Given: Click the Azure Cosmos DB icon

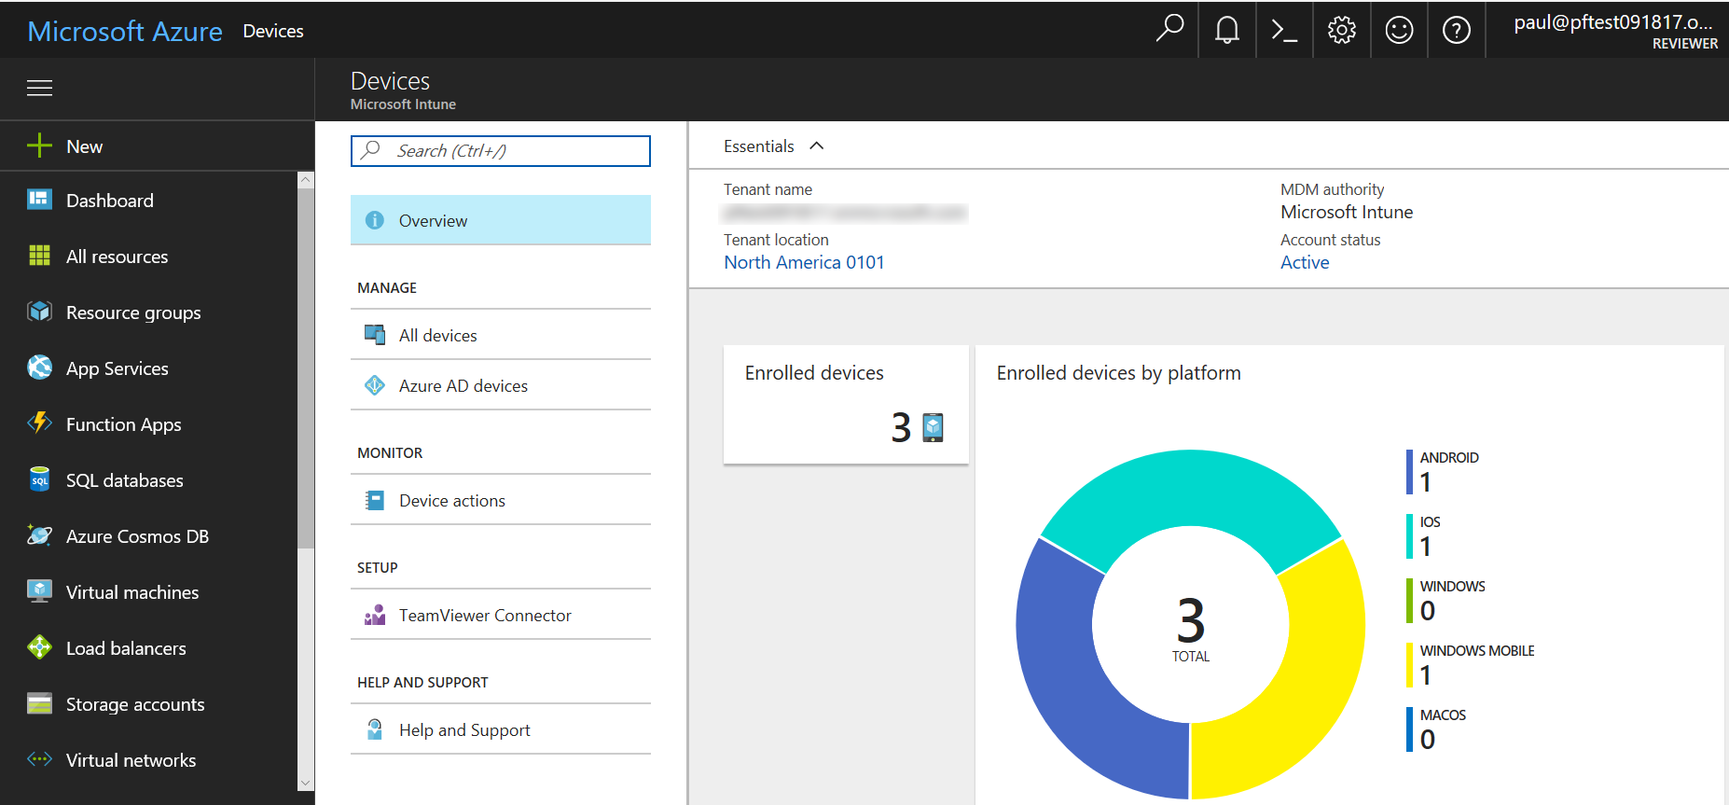Looking at the screenshot, I should point(39,536).
